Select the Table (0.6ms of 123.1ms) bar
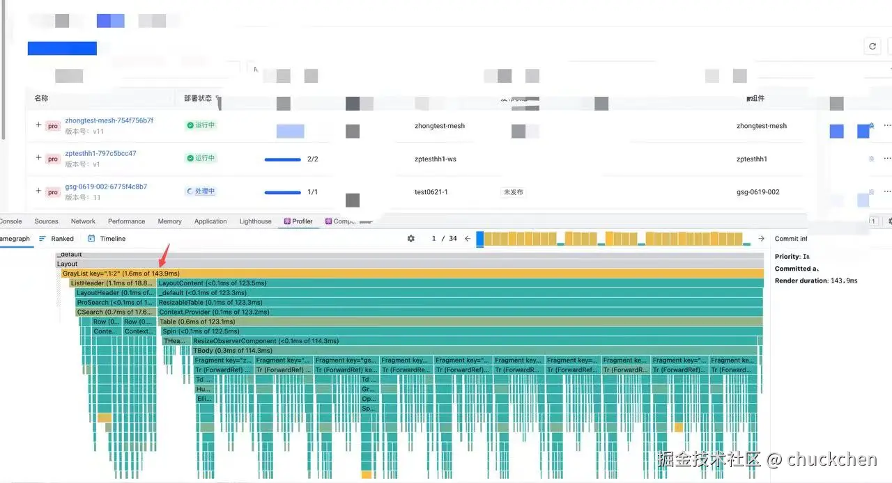Screen dimensions: 892x483 pos(460,322)
